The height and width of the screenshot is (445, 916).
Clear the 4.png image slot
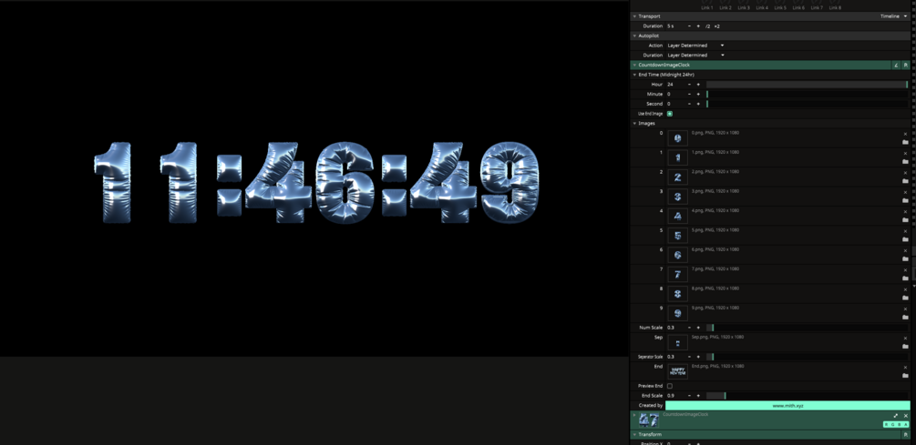point(905,212)
